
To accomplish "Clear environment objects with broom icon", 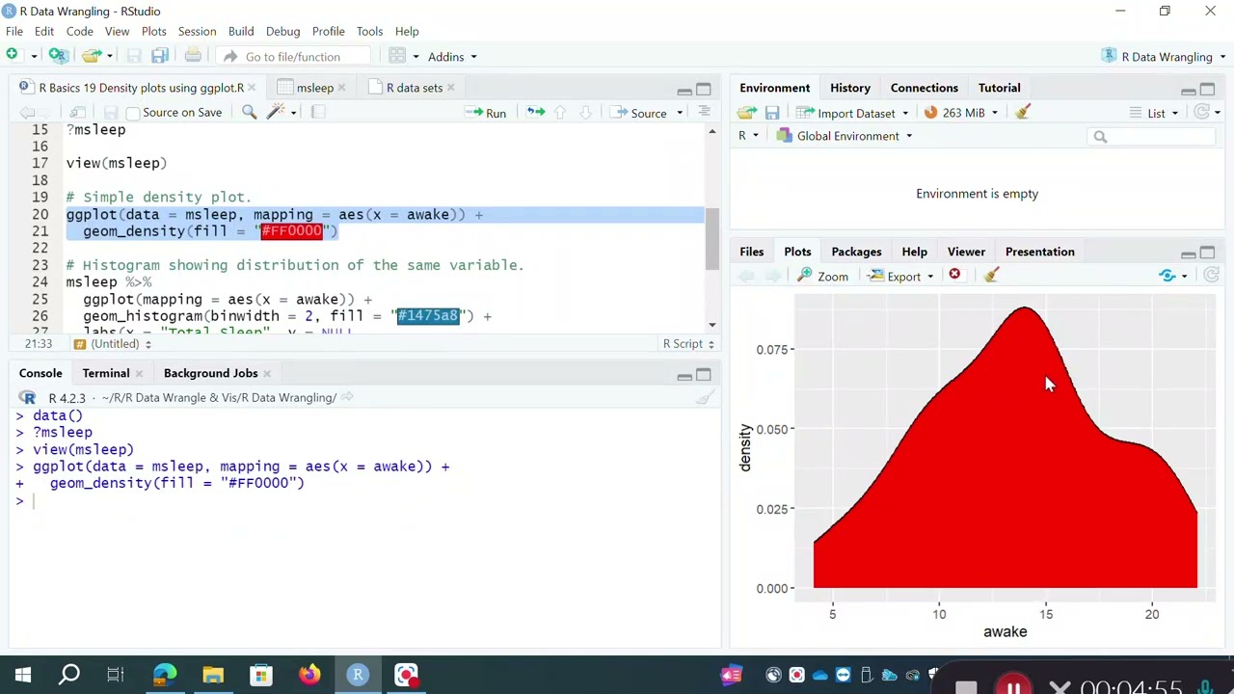I will [x=1023, y=113].
